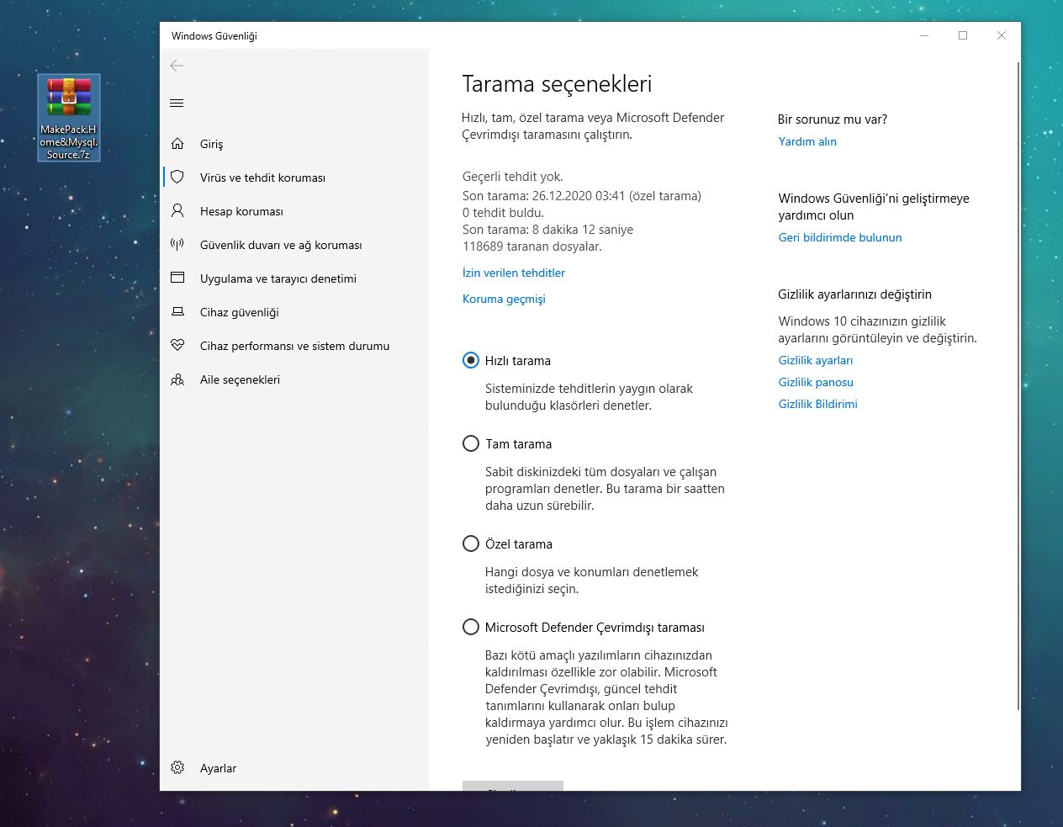Click the antenna icon for Güvenlik duvarı
1063x827 pixels.
(x=177, y=245)
